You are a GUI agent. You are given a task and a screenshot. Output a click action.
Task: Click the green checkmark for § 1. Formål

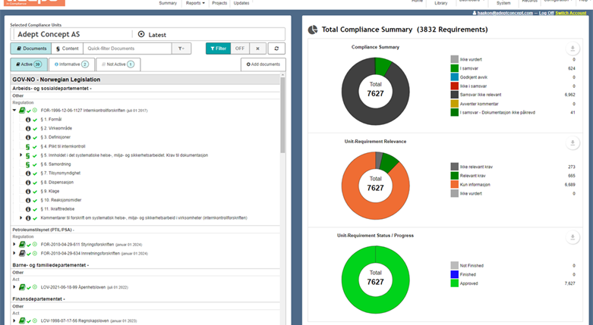point(35,120)
